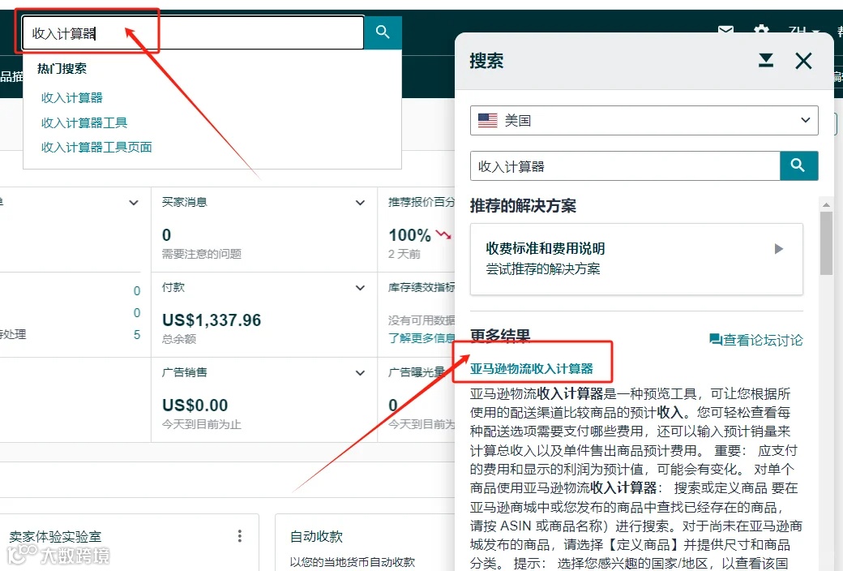Click the help panel search input field
The image size is (843, 571).
point(625,165)
